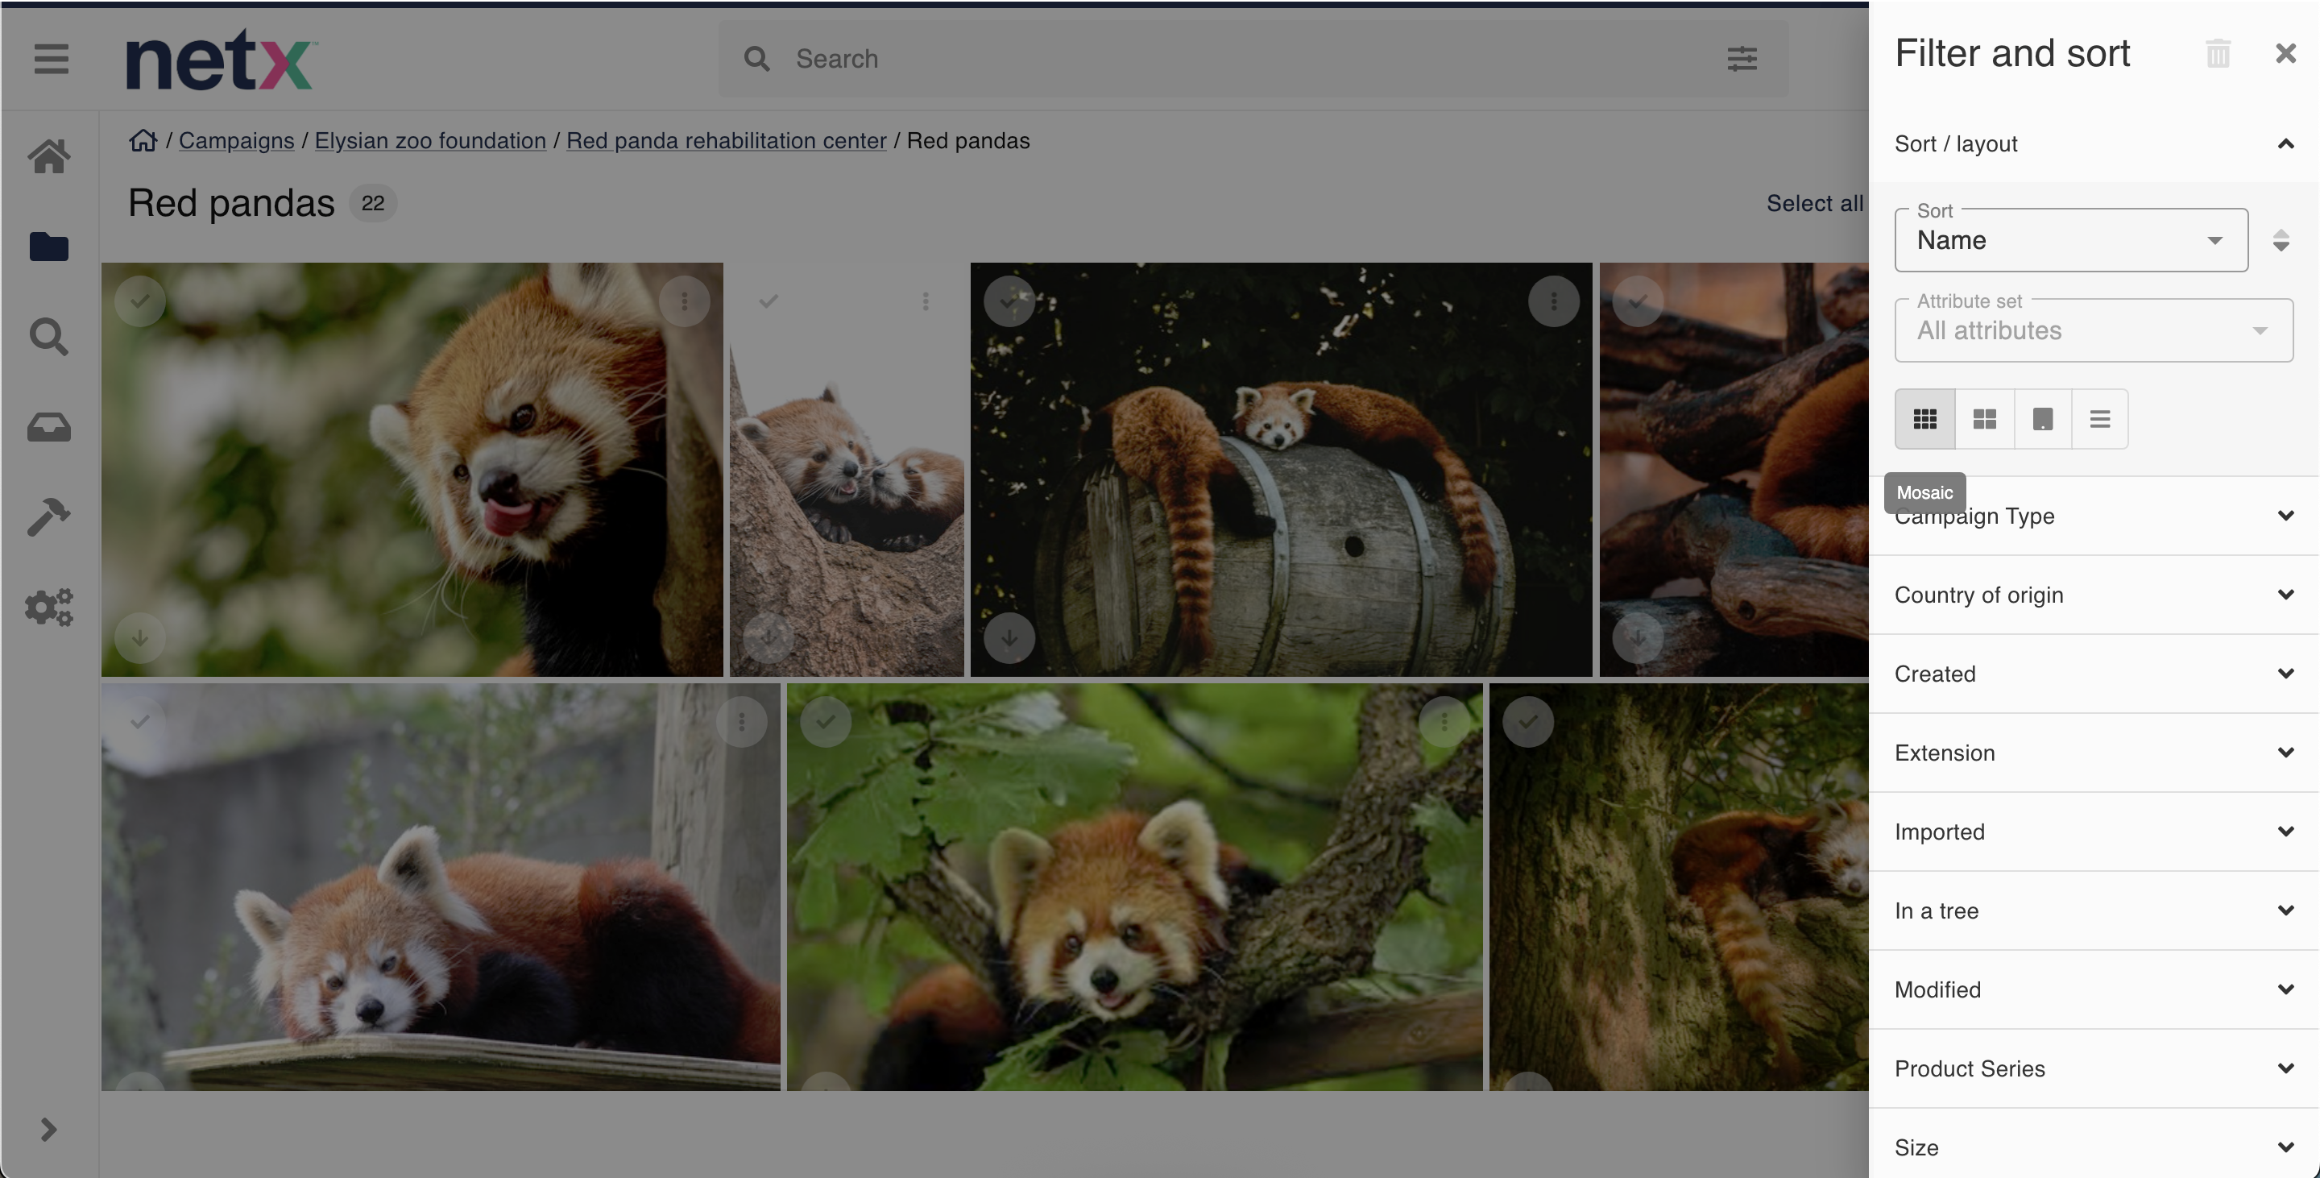Expand the Country of origin filter
The height and width of the screenshot is (1178, 2320).
[2093, 595]
